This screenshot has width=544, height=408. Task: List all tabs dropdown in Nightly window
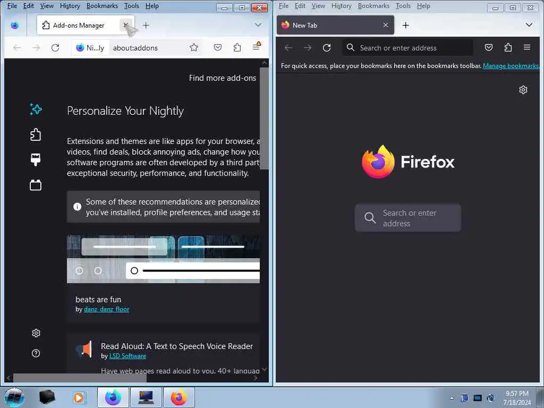coord(258,25)
